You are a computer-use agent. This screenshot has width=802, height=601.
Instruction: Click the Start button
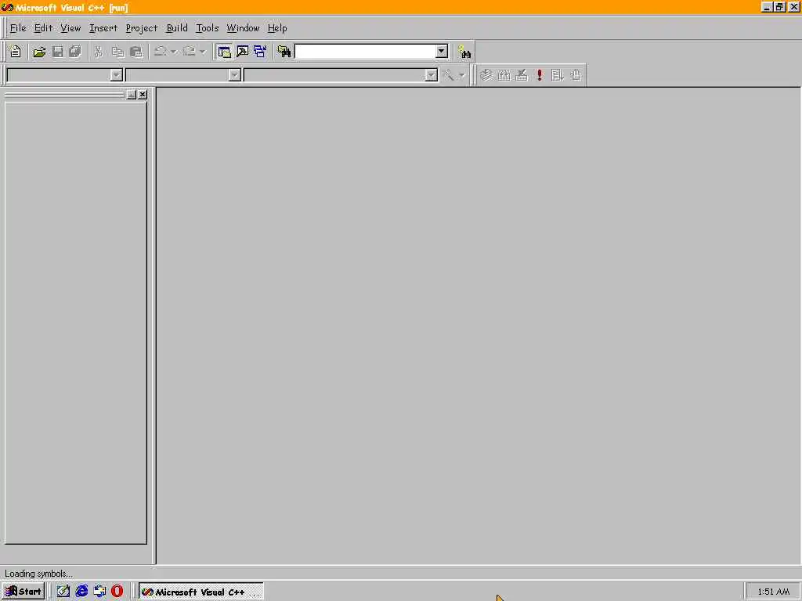pyautogui.click(x=23, y=592)
